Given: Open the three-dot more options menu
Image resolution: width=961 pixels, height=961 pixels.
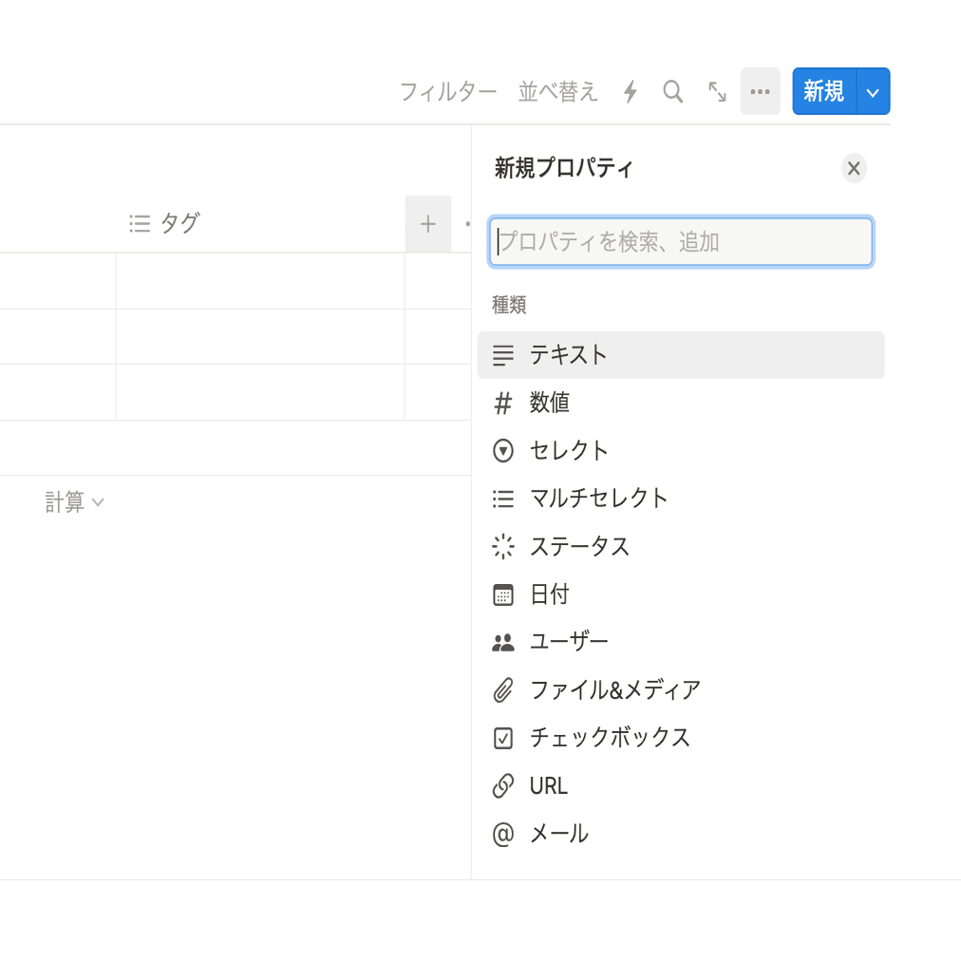Looking at the screenshot, I should pyautogui.click(x=760, y=91).
